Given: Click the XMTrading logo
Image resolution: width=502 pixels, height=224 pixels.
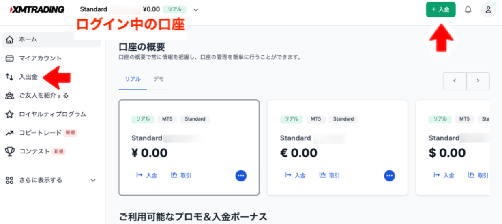Looking at the screenshot, I should coord(37,9).
